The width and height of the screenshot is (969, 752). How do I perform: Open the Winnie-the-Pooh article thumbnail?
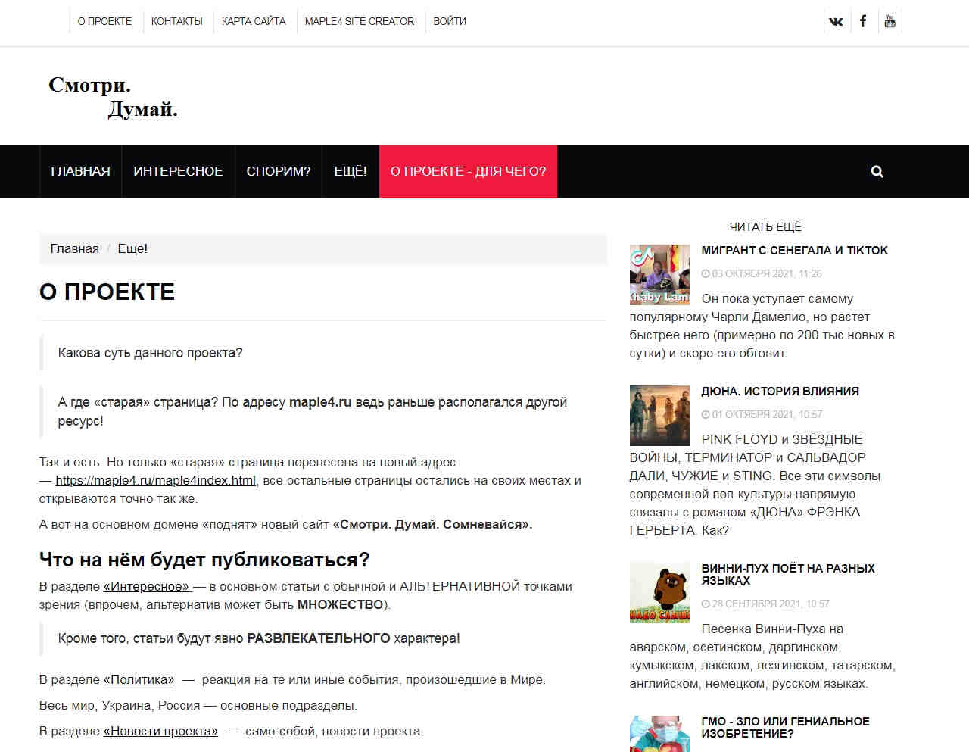coord(659,592)
